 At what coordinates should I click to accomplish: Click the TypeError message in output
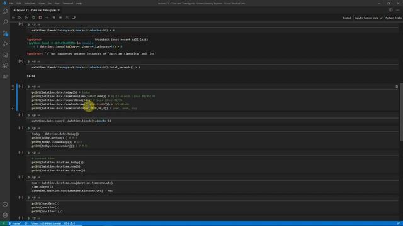pos(91,53)
